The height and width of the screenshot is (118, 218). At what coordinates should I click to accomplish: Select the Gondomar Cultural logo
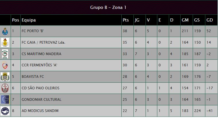(x=5, y=99)
